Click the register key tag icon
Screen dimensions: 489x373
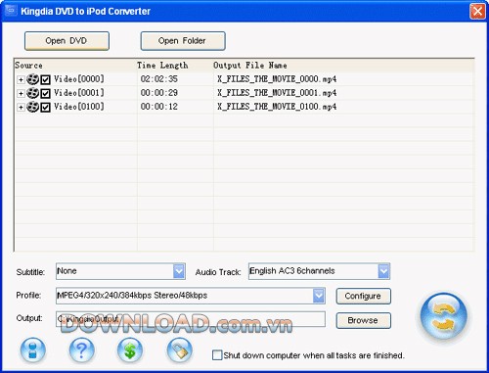(x=179, y=350)
